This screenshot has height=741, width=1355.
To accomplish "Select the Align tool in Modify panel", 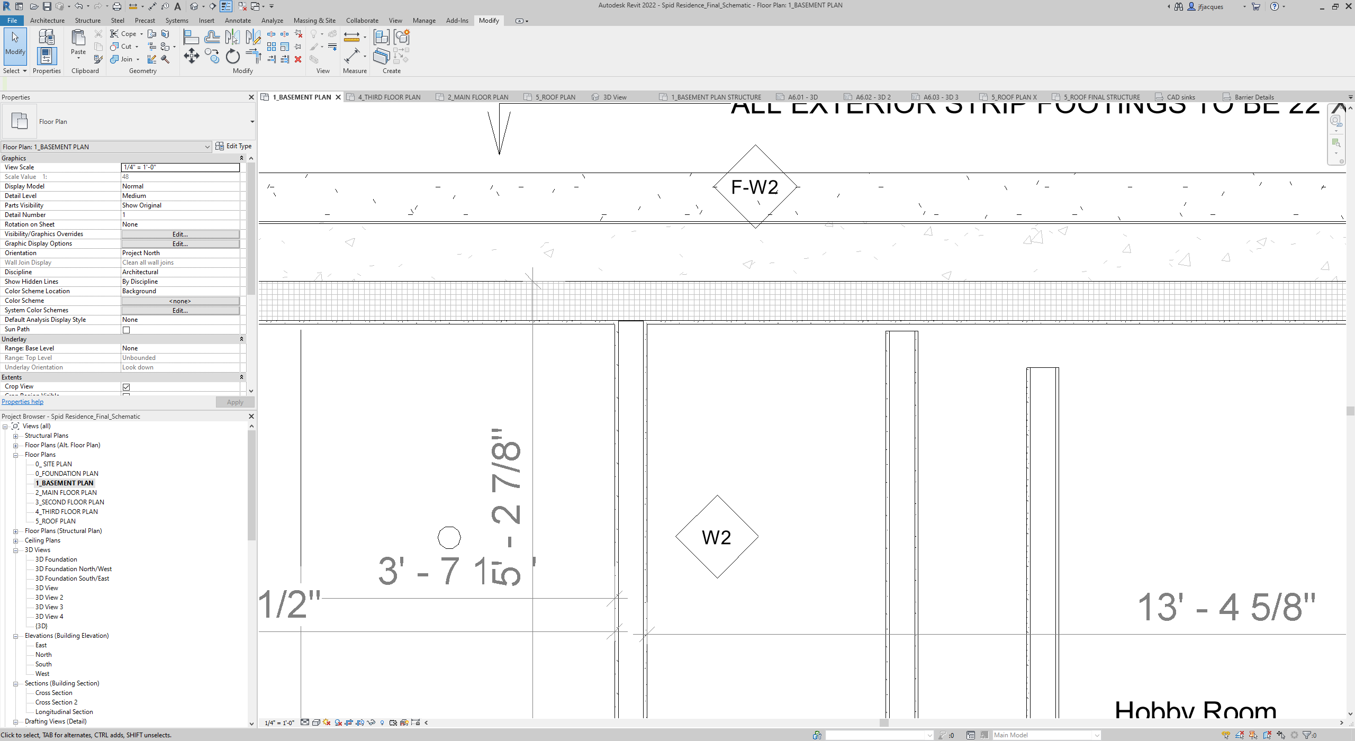I will point(191,37).
